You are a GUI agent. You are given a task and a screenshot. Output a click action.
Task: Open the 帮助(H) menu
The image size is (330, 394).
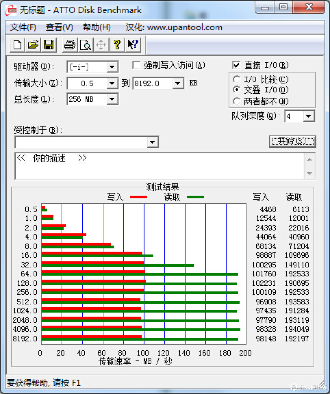coord(97,27)
